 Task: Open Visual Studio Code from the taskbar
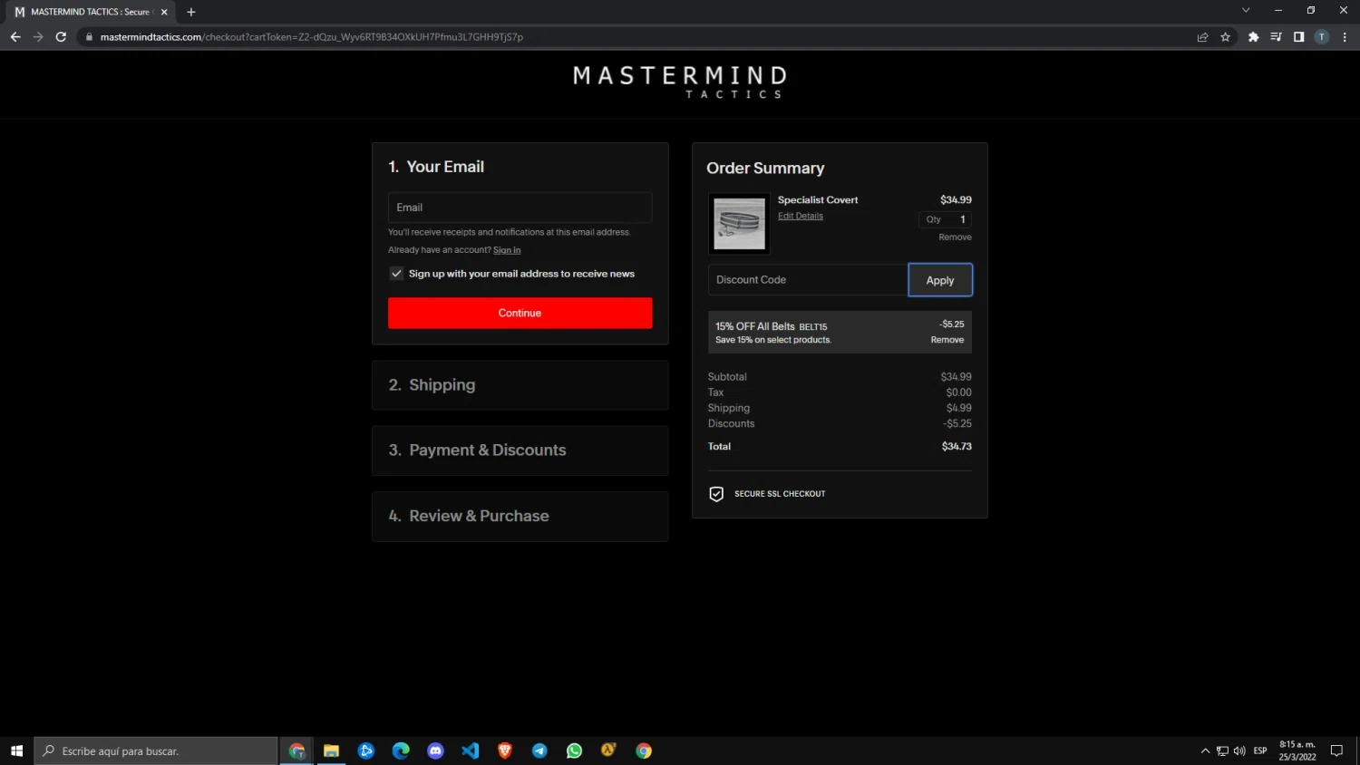[470, 750]
